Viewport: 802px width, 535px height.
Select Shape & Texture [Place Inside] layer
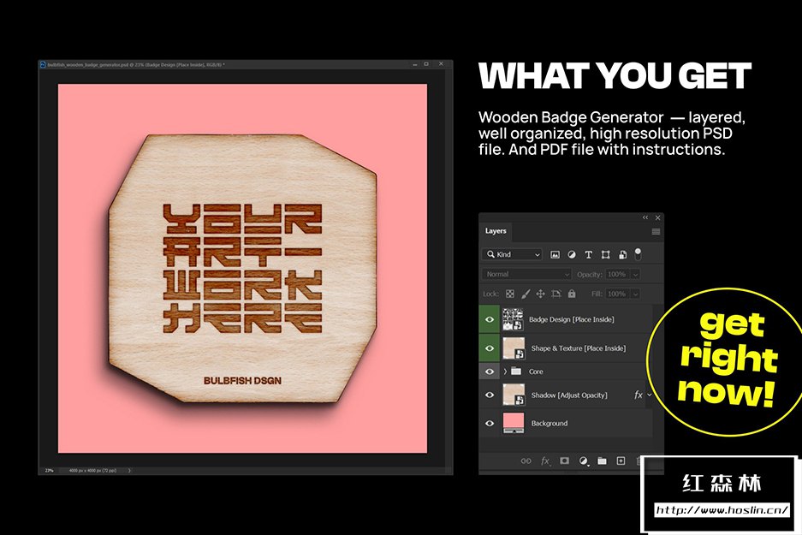click(x=579, y=348)
